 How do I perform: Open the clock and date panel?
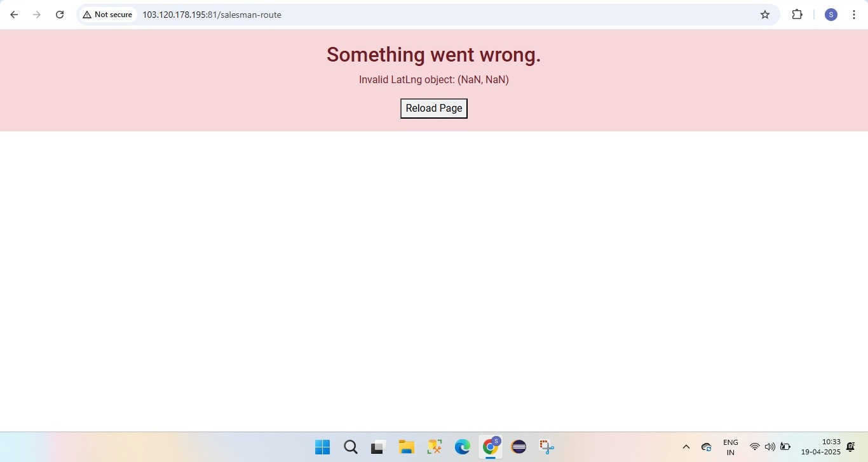[x=820, y=447]
